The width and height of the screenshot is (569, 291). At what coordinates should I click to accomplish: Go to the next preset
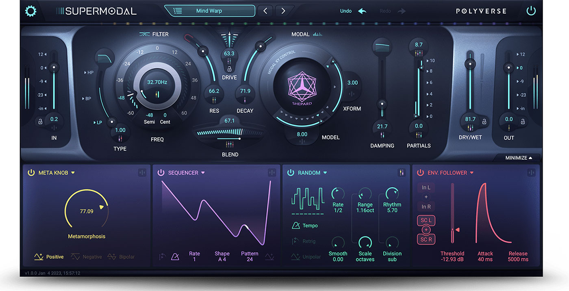283,11
